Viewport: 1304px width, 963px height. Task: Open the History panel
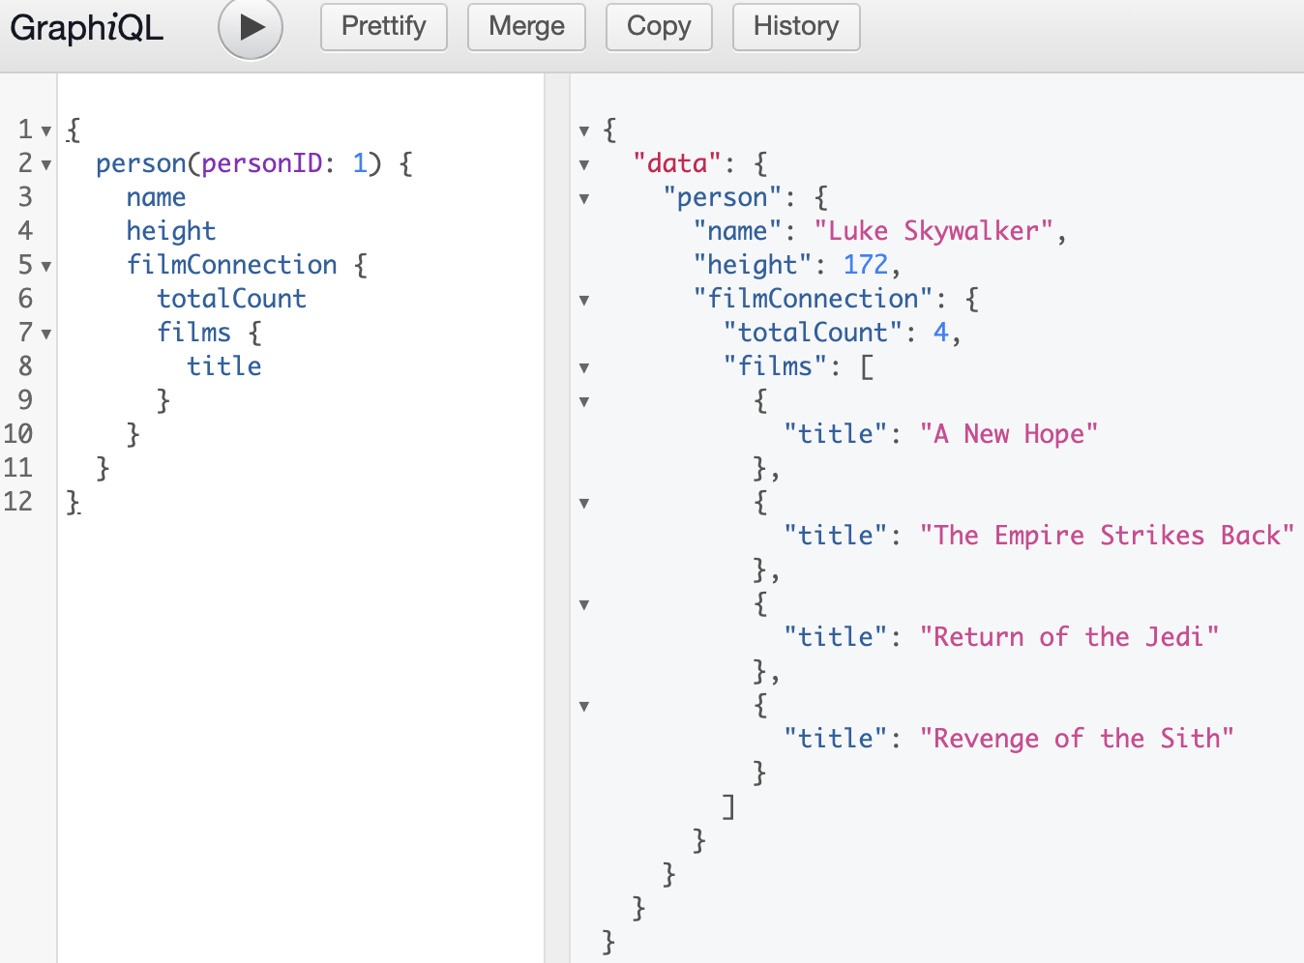796,26
